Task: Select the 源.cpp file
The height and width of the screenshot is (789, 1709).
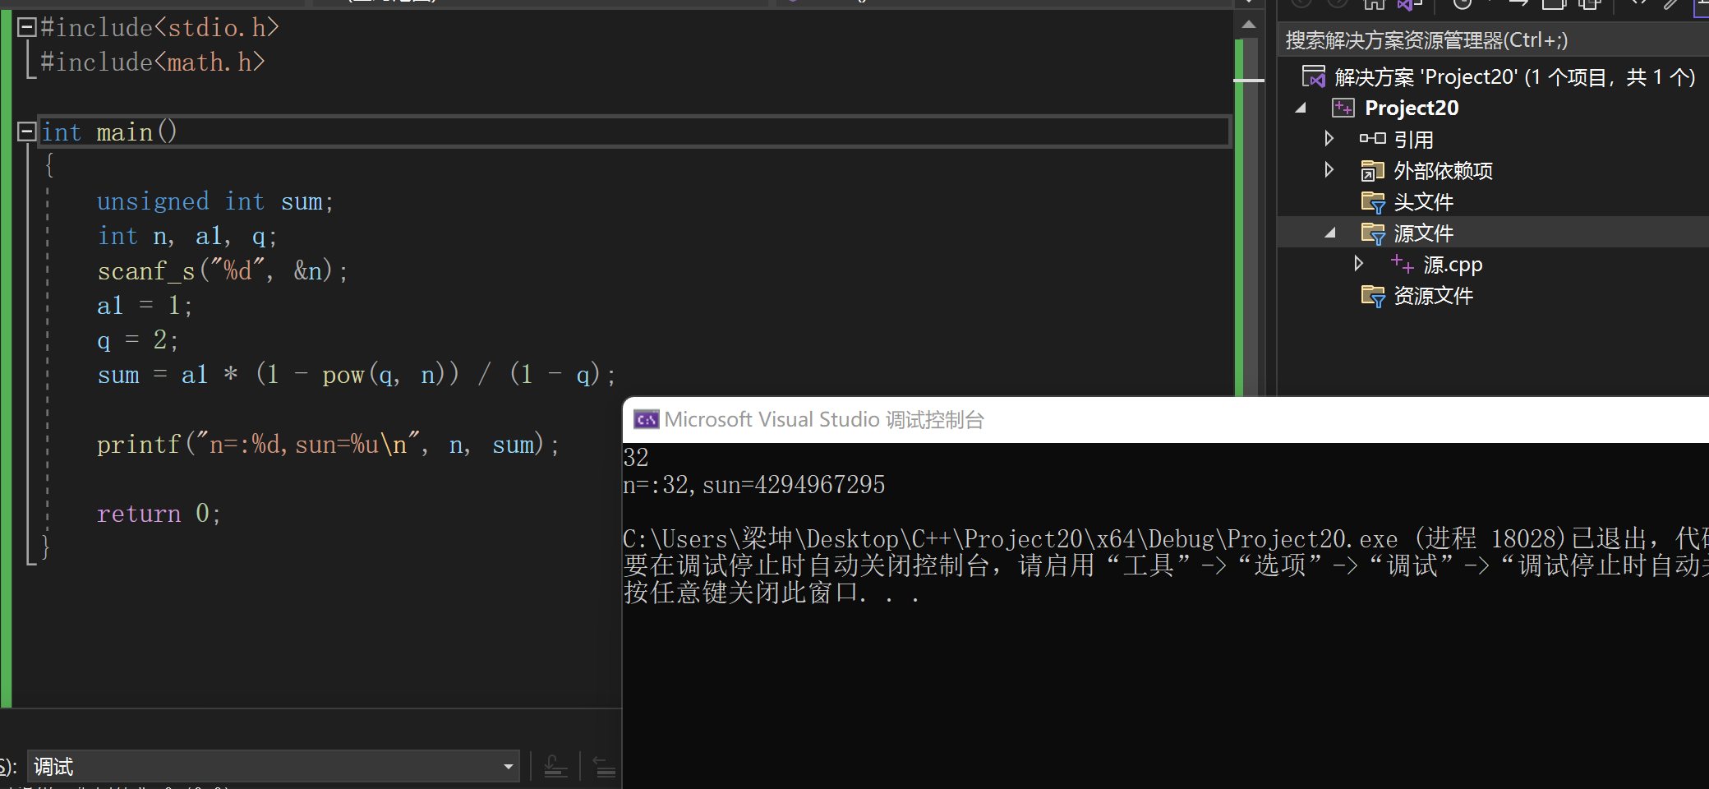Action: (1453, 265)
